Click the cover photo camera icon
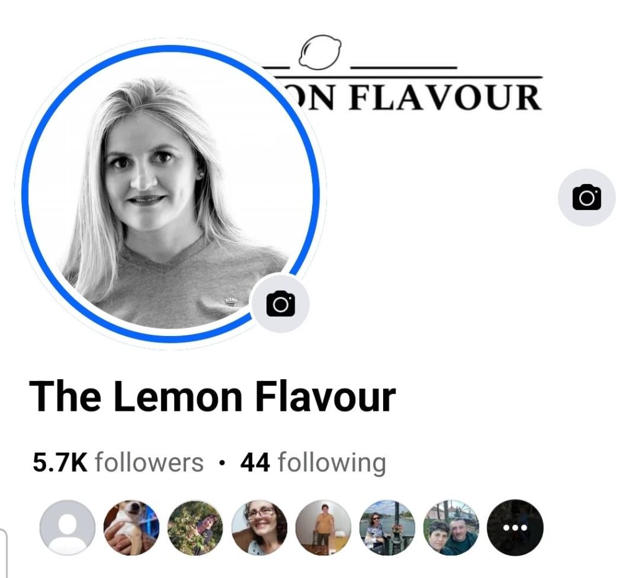The width and height of the screenshot is (639, 578). [x=587, y=198]
